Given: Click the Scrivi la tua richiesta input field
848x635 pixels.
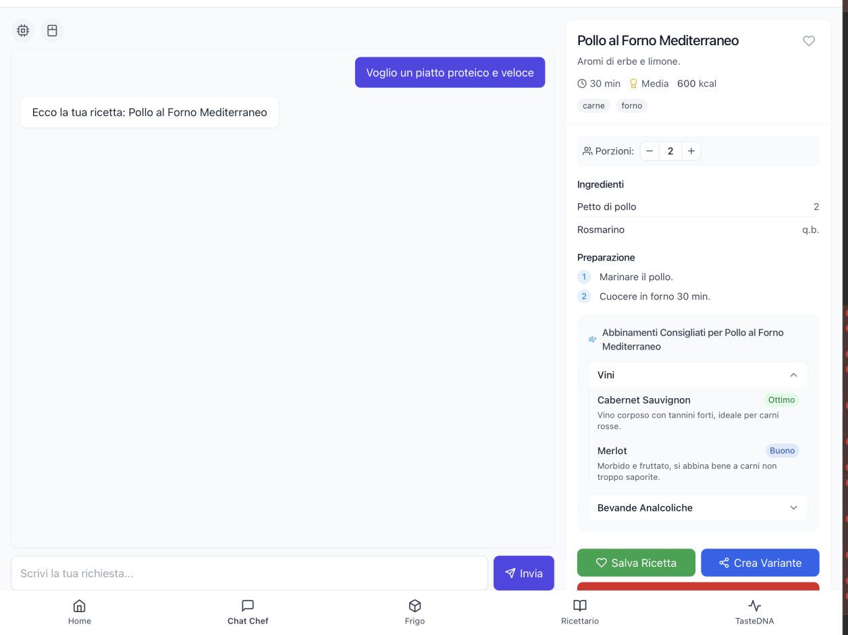Looking at the screenshot, I should click(249, 573).
